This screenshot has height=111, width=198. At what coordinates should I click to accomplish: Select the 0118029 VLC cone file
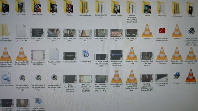tap(147, 31)
